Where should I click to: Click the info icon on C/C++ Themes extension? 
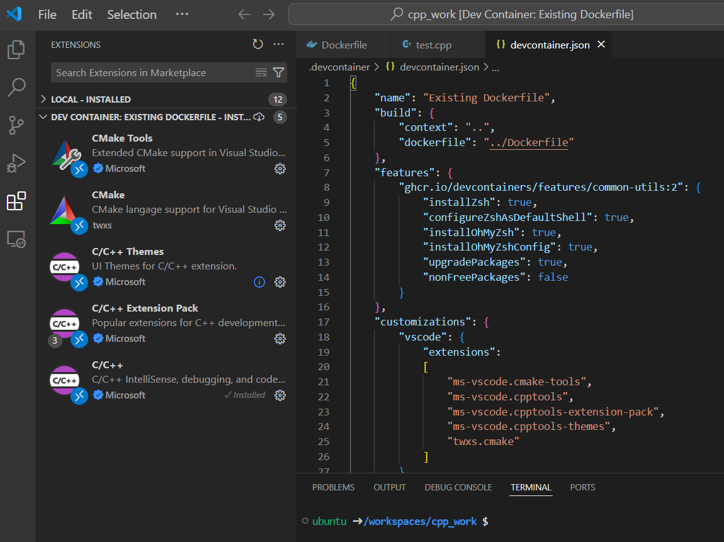coord(259,282)
